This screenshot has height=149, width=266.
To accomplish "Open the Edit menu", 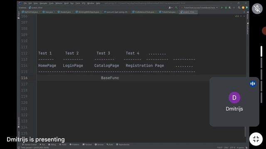I will [30, 3].
